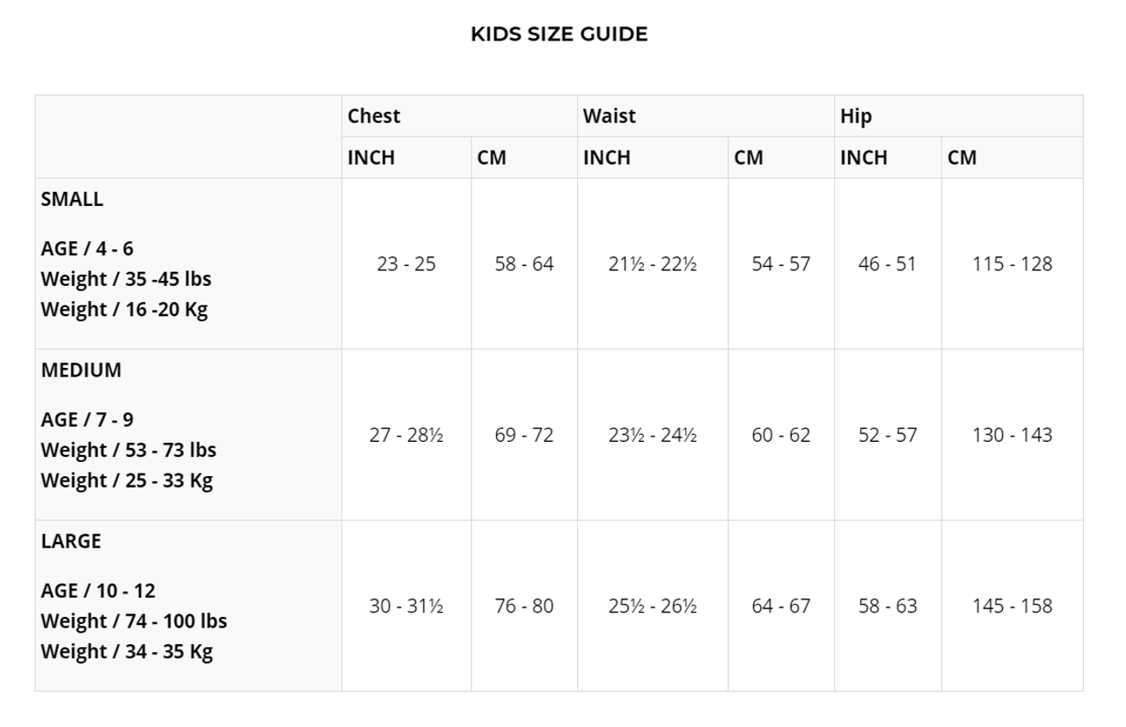
Task: Click the 23 - 25 chest inch cell
Action: [x=406, y=264]
